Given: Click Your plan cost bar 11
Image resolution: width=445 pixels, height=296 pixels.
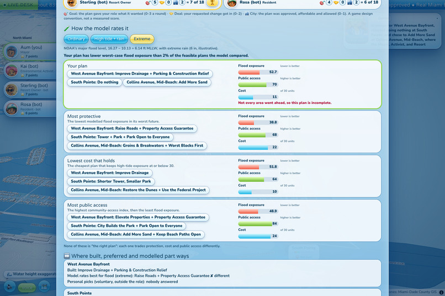Looking at the screenshot, I should coord(258,97).
